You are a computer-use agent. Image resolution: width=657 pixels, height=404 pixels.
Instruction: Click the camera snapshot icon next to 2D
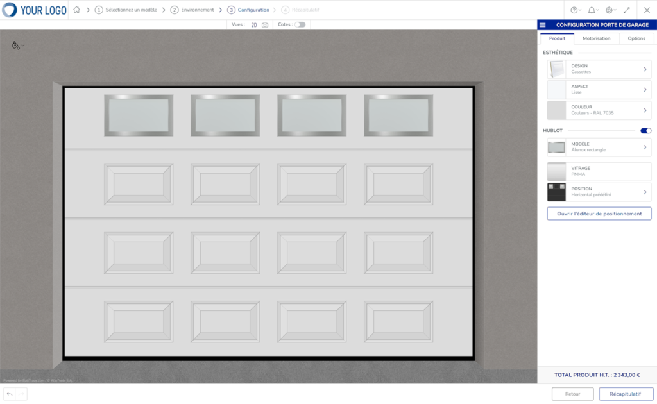(265, 24)
